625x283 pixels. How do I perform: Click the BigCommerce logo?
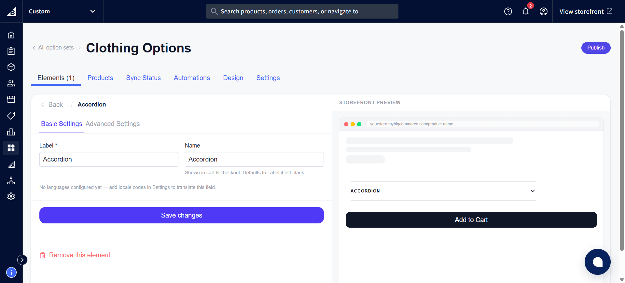(11, 11)
